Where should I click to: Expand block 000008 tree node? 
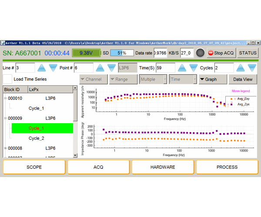(x=5, y=148)
